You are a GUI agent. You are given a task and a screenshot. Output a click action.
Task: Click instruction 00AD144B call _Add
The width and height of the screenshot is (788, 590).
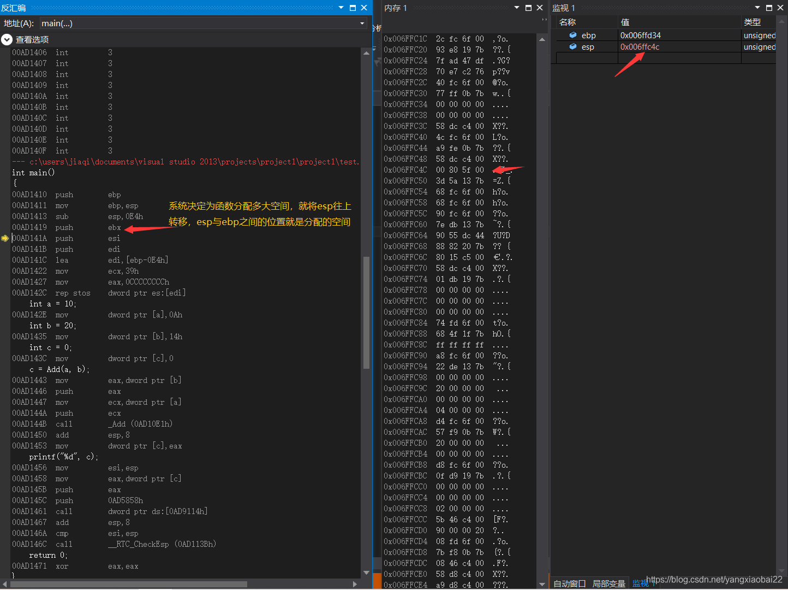(x=92, y=424)
